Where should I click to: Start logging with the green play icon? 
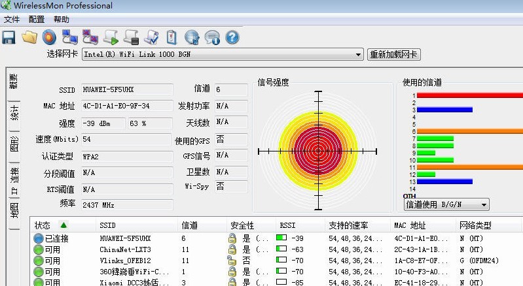click(x=111, y=37)
